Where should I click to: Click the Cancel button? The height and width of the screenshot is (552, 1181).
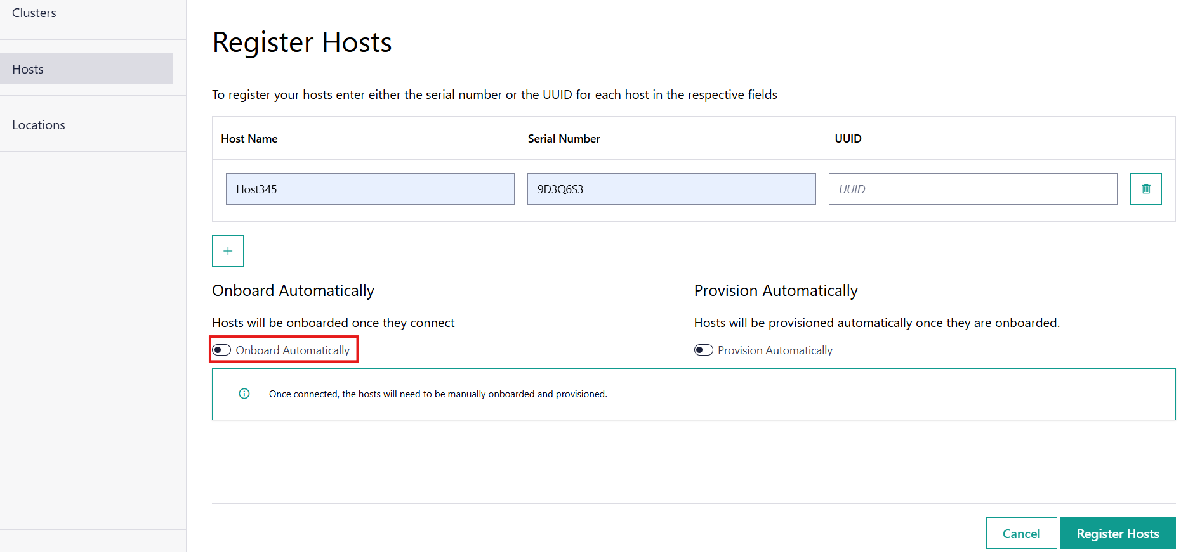(1021, 533)
